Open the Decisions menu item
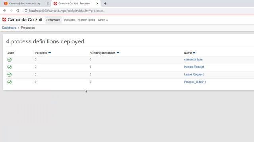Viewport: 254px width, 142px height. tap(69, 20)
